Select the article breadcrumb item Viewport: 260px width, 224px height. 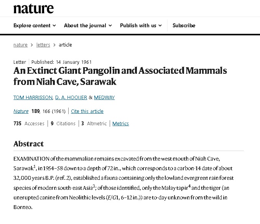(65, 45)
